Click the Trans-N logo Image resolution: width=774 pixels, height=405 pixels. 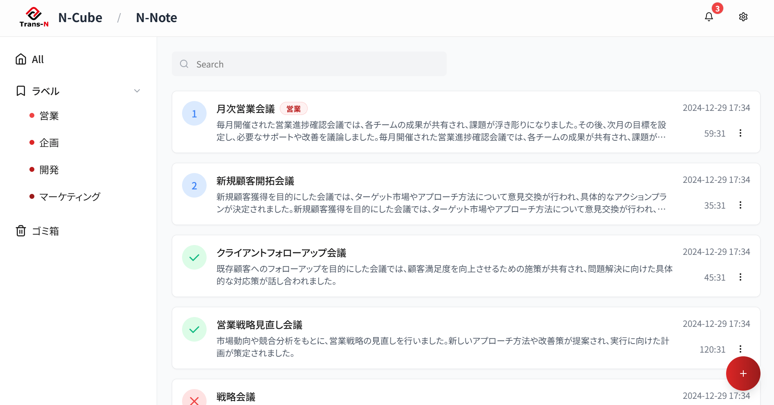[x=34, y=16]
